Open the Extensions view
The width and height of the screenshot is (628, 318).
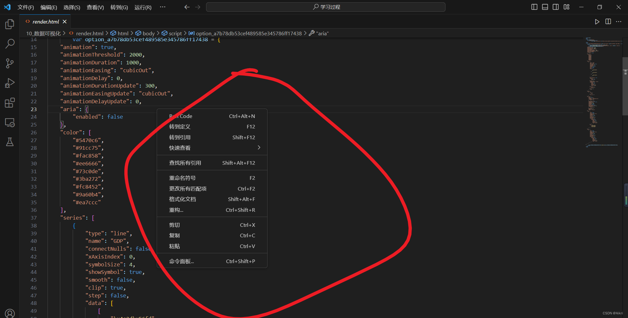click(x=10, y=103)
